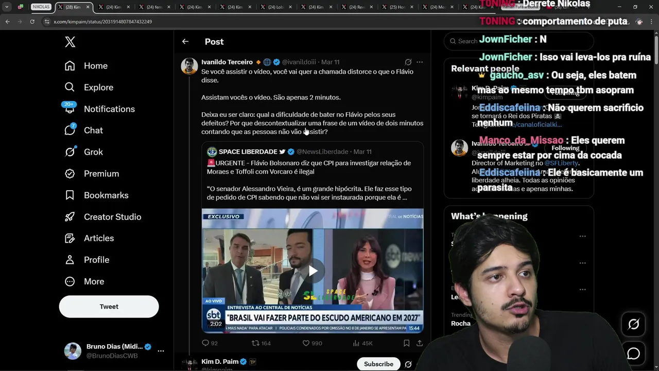Viewport: 659px width, 371px height.
Task: Reply to the post with 92 comments
Action: 210,343
